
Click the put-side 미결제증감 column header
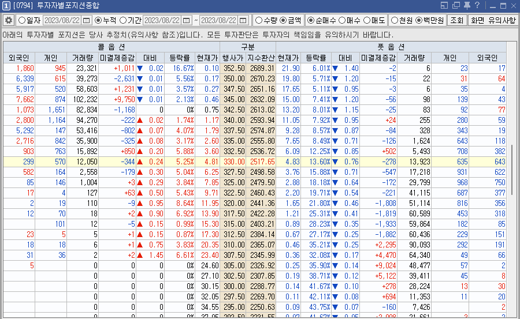378,58
